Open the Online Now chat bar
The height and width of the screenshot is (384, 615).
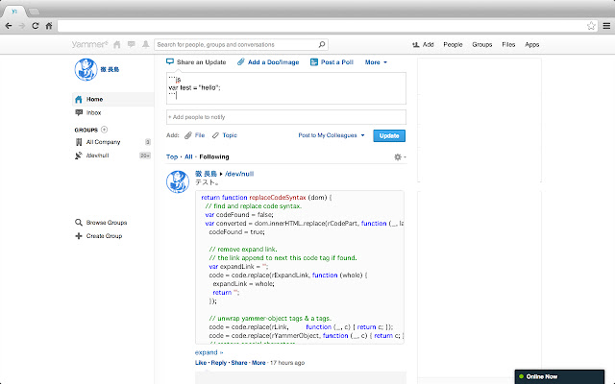tap(559, 376)
